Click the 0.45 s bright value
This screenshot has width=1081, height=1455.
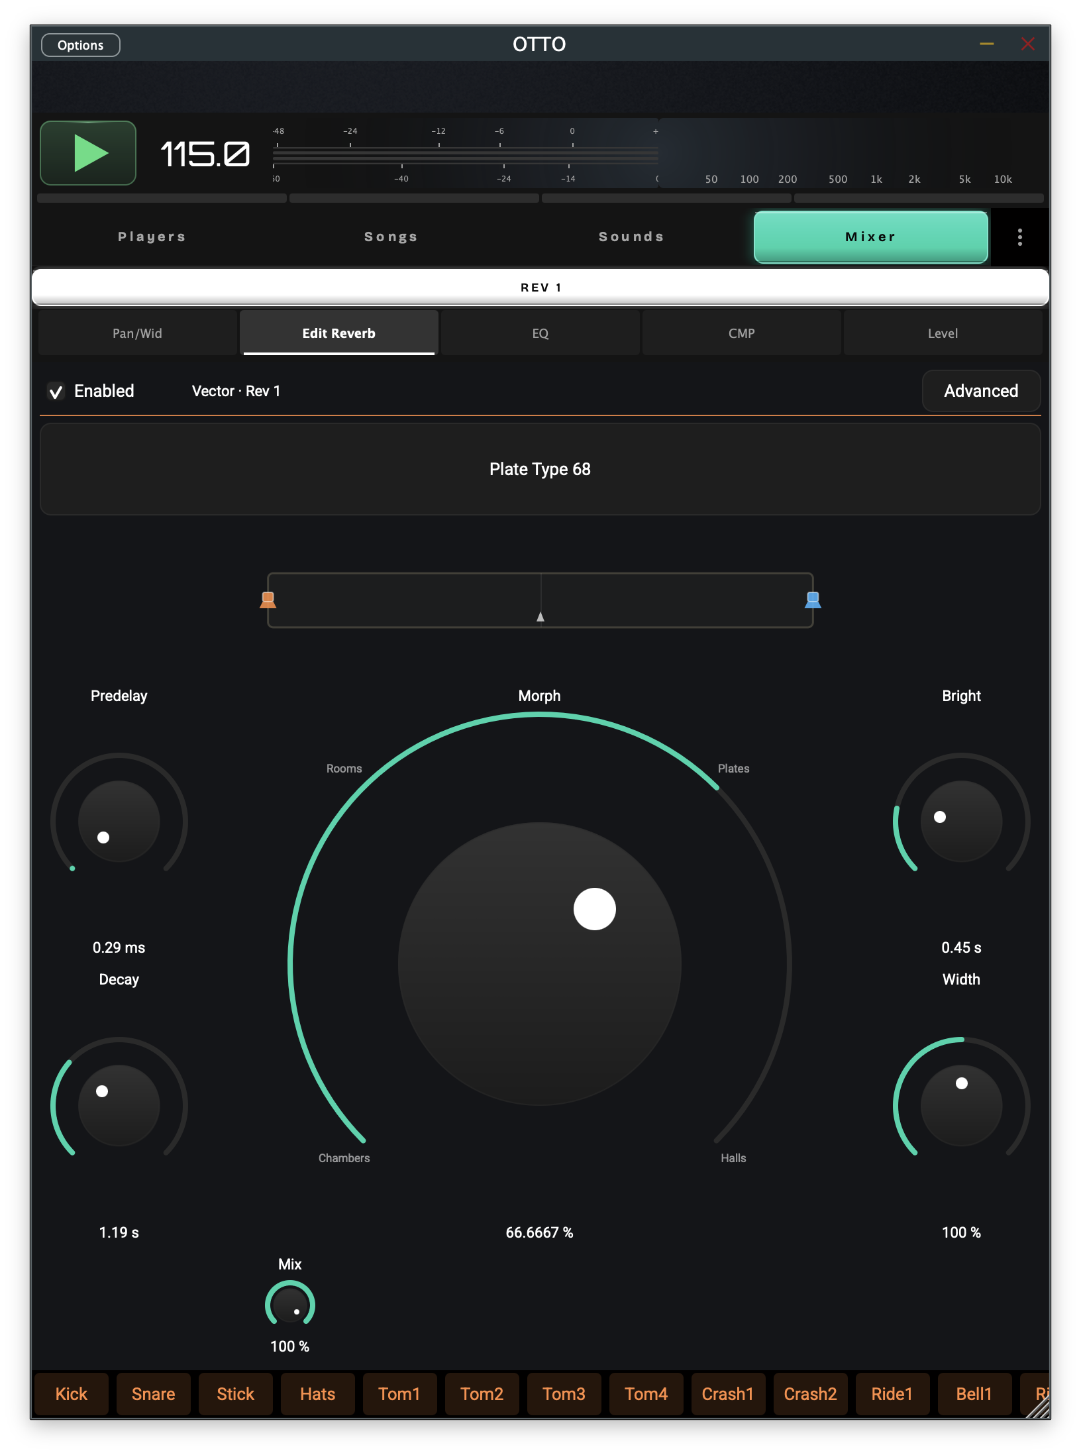(x=962, y=947)
